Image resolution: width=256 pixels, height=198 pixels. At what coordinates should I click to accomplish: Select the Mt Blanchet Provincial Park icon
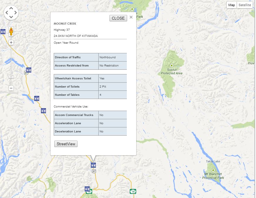[213, 170]
